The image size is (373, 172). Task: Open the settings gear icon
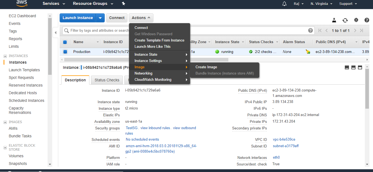click(356, 20)
